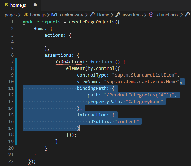Click the unsaved changes dot on home.js tab
Image resolution: width=191 pixels, height=166 pixels.
tap(35, 5)
